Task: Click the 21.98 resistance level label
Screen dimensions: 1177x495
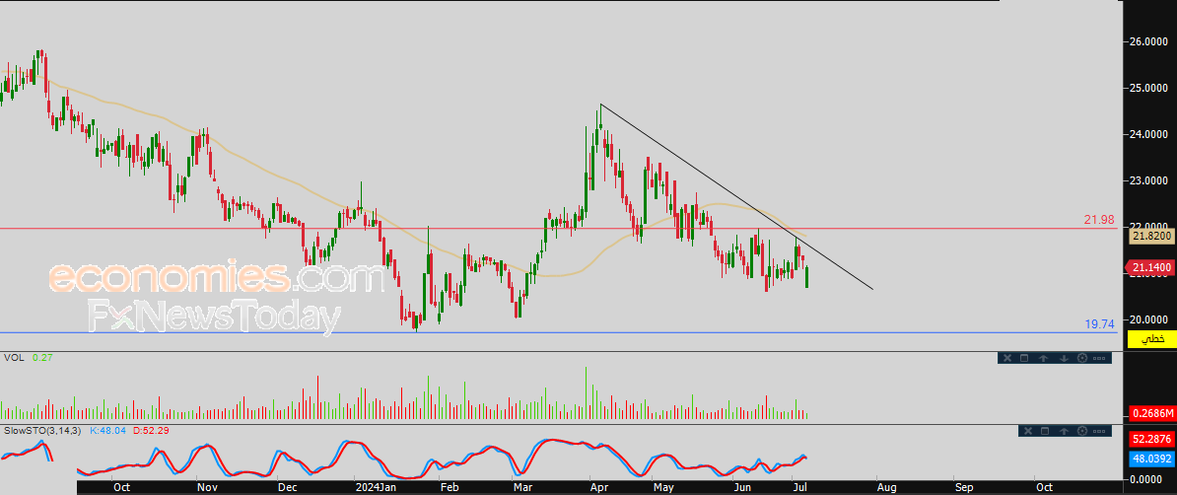Action: point(1099,219)
